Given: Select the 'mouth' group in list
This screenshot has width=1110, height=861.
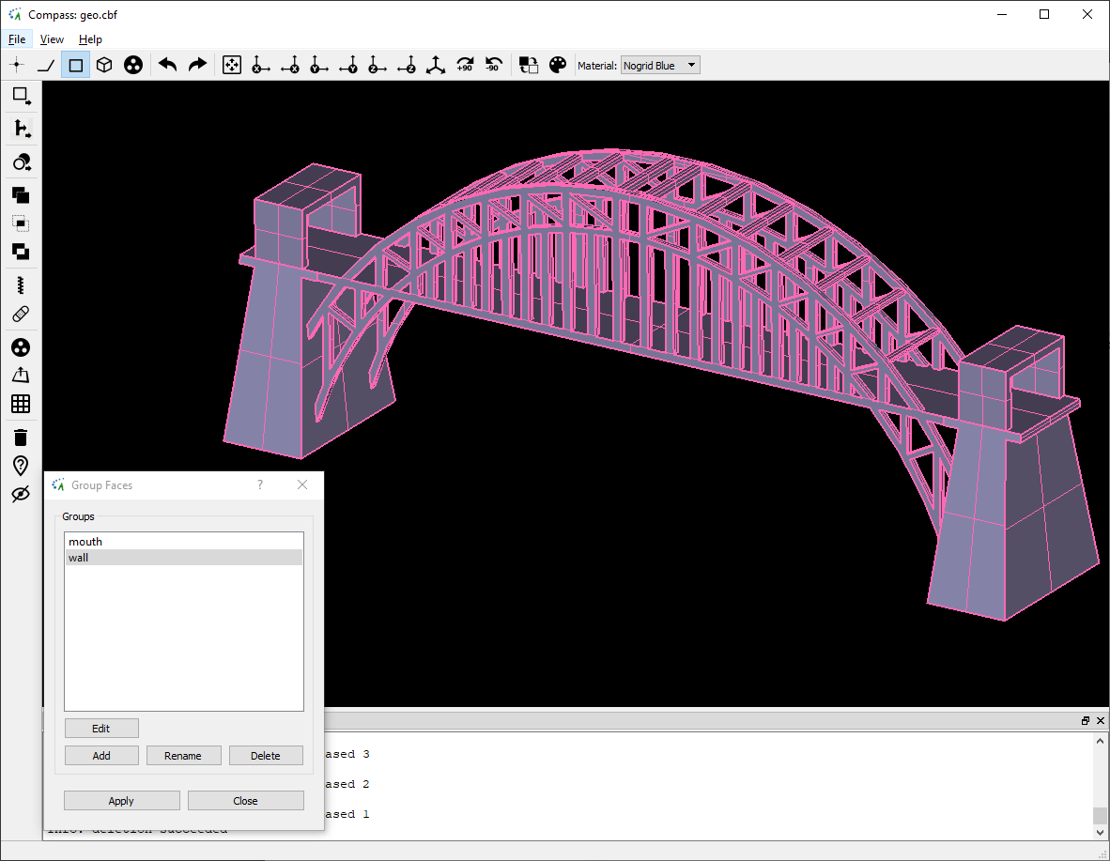Looking at the screenshot, I should (x=85, y=542).
